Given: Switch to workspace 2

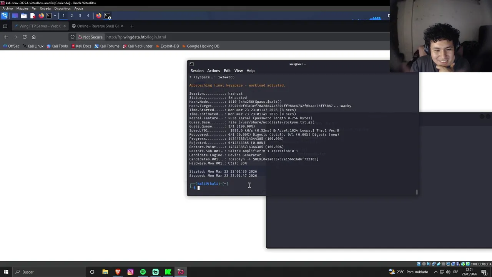Looking at the screenshot, I should [71, 16].
